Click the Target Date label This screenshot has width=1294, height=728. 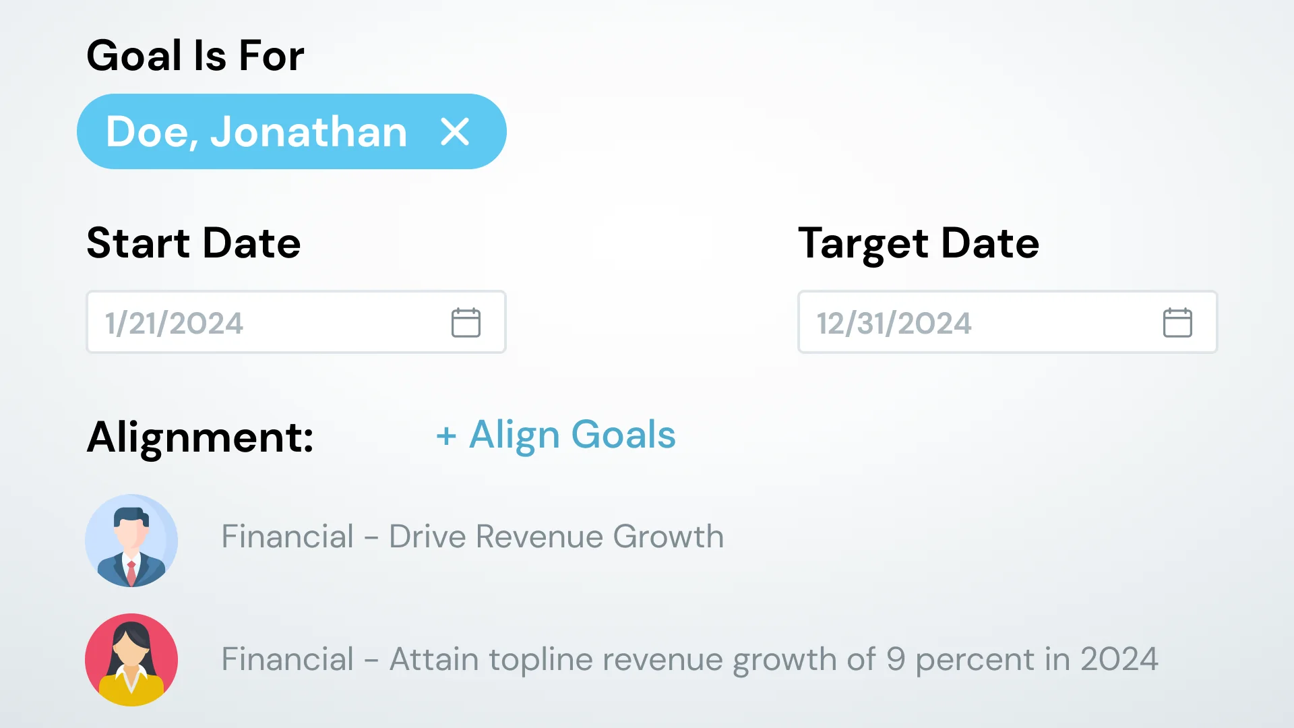(919, 244)
